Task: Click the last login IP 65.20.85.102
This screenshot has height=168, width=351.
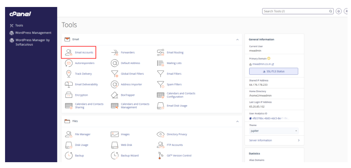Action: pos(257,107)
